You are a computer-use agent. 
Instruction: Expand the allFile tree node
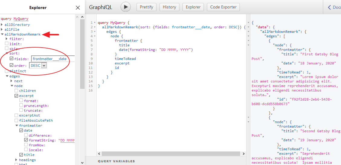coord(2,30)
